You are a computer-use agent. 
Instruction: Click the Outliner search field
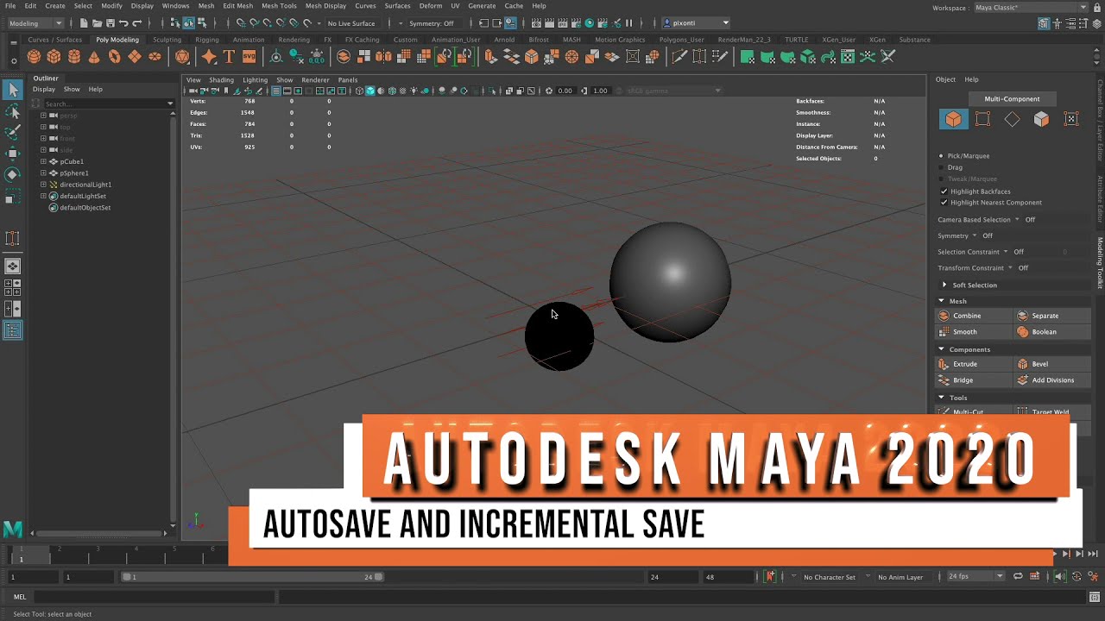104,103
